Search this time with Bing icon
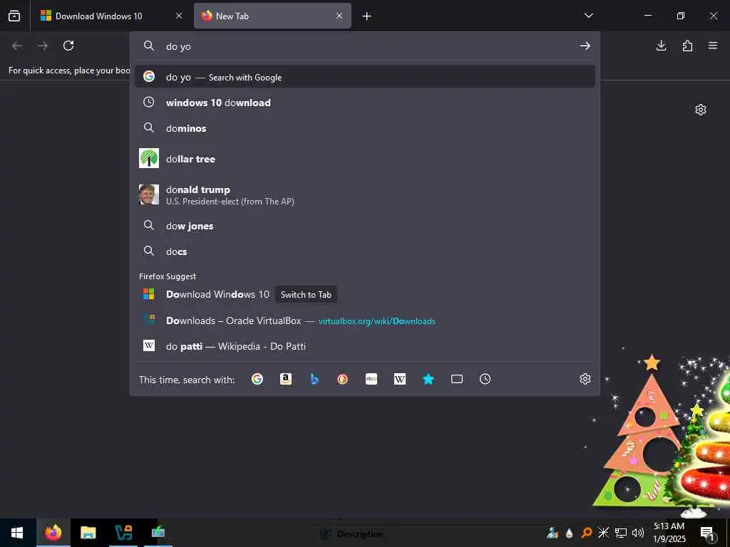The width and height of the screenshot is (730, 547). click(x=314, y=379)
